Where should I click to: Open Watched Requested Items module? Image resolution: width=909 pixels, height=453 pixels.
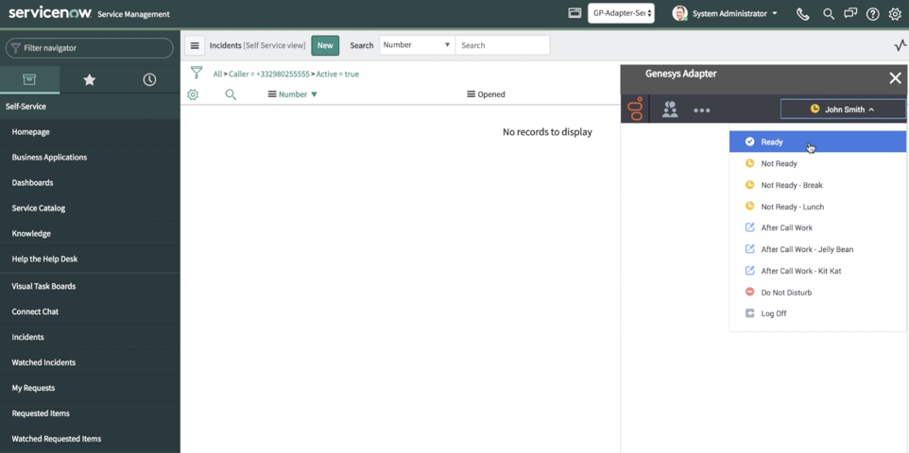[57, 439]
